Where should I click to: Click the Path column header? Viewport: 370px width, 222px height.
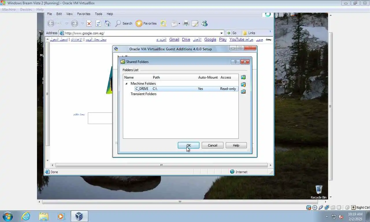click(175, 77)
